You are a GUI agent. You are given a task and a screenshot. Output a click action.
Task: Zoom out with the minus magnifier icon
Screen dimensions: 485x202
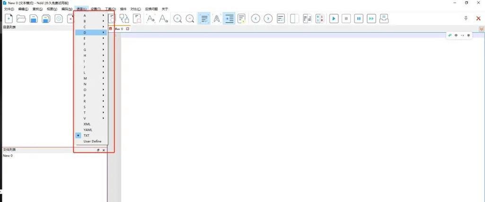tap(190, 18)
